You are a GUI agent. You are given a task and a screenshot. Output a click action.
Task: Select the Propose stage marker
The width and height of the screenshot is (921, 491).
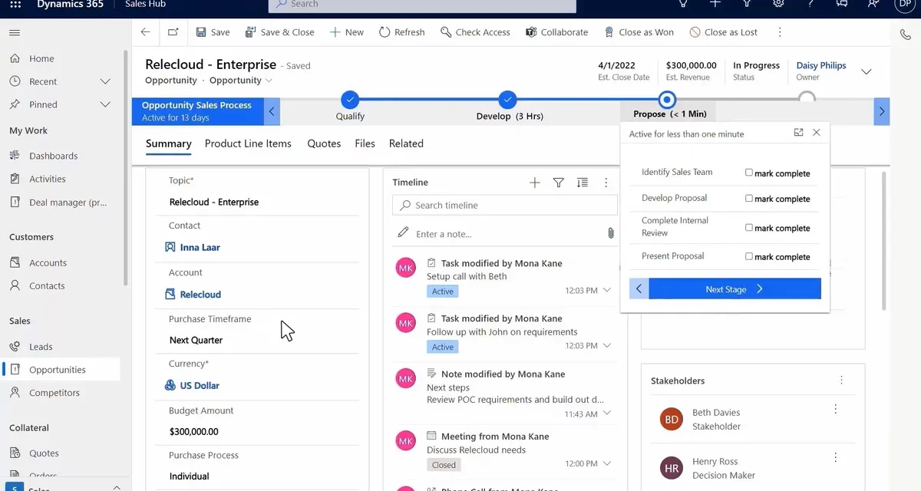pyautogui.click(x=667, y=99)
